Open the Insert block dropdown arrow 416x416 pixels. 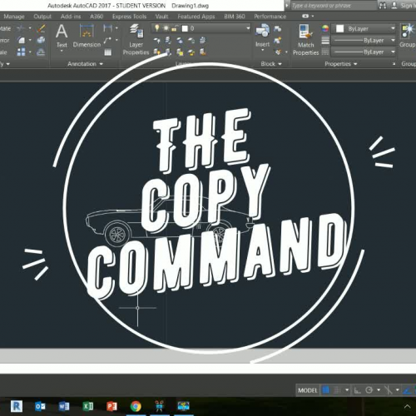coord(262,50)
